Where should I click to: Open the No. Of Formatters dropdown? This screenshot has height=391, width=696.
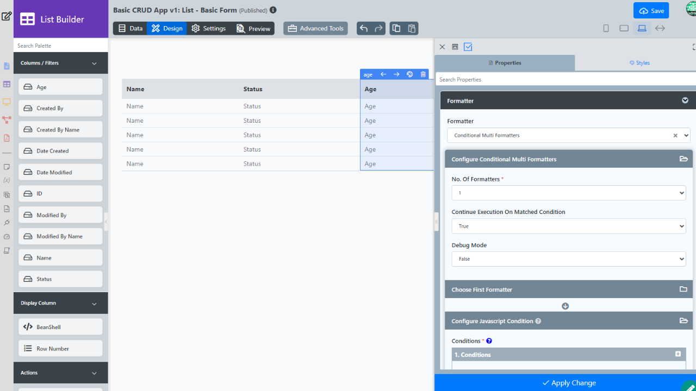(568, 193)
